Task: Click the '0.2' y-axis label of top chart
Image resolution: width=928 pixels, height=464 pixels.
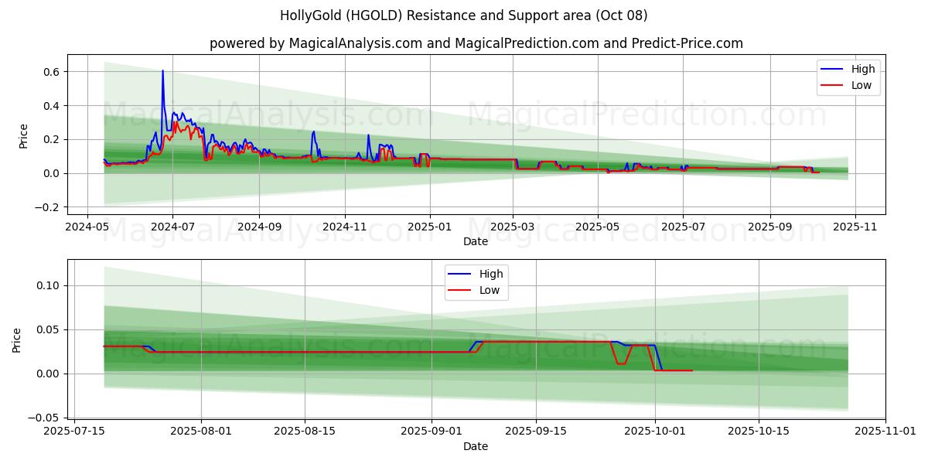Action: click(52, 140)
